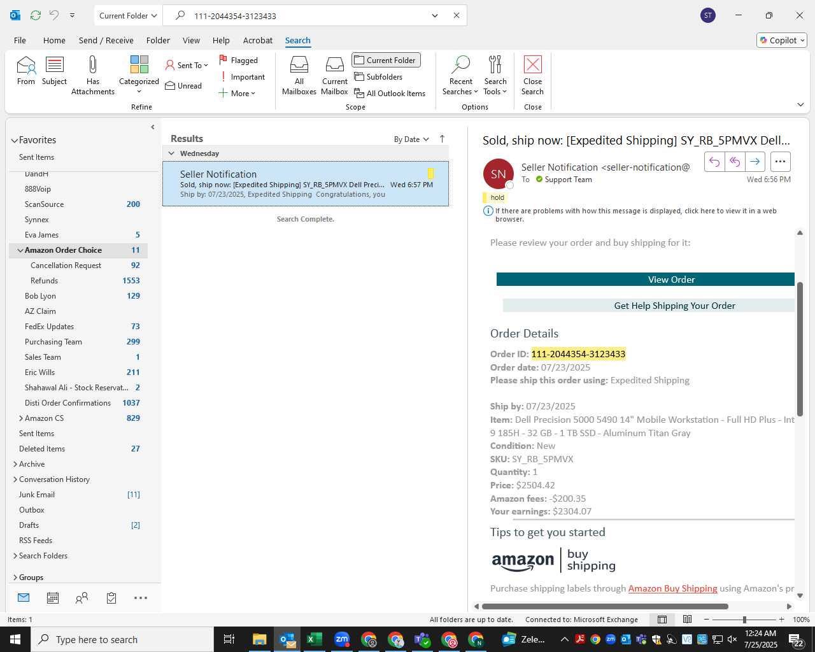The height and width of the screenshot is (652, 815).
Task: Search All Mailboxes scope
Action: 299,75
